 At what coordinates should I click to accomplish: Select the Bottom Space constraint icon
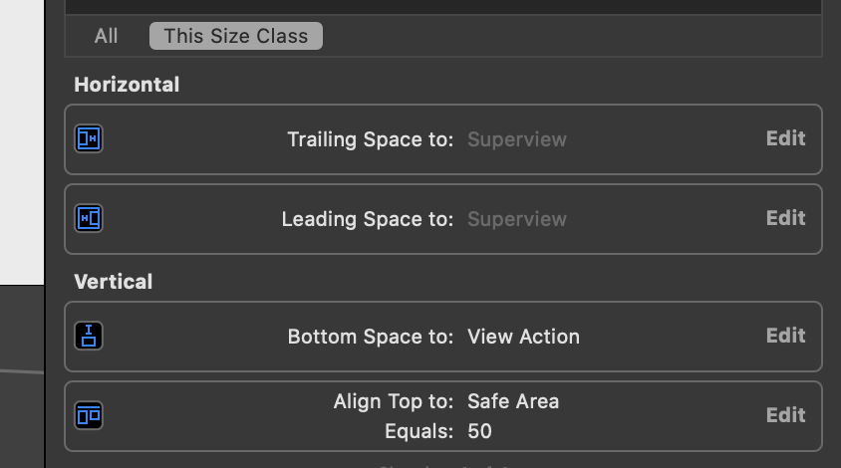89,336
